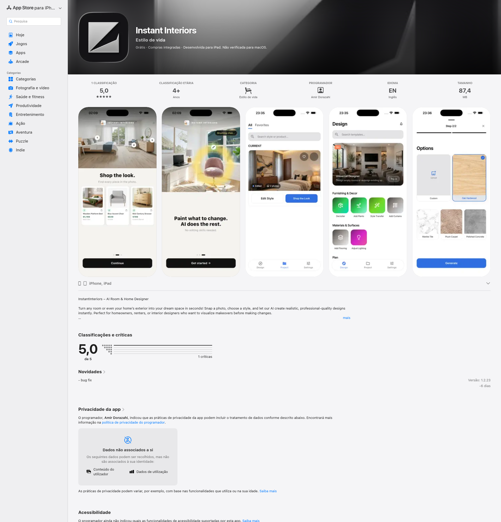Click the Ação category icon
Viewport: 501px width, 522px height.
coord(11,123)
